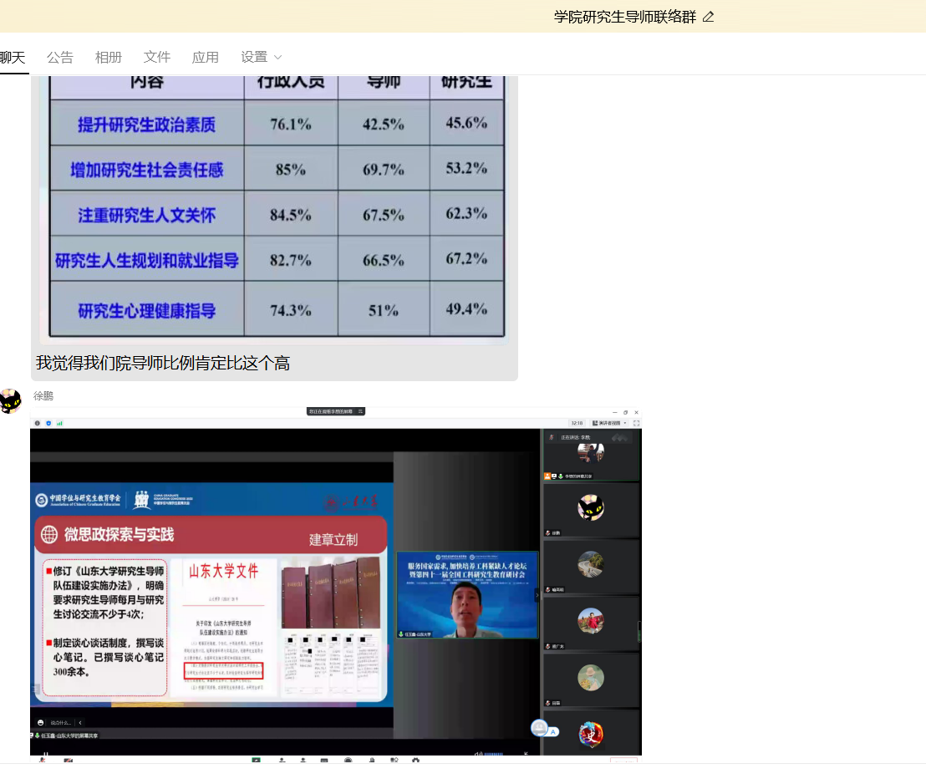926x769 pixels.
Task: Expand the 设置 dropdown menu
Action: [x=262, y=57]
